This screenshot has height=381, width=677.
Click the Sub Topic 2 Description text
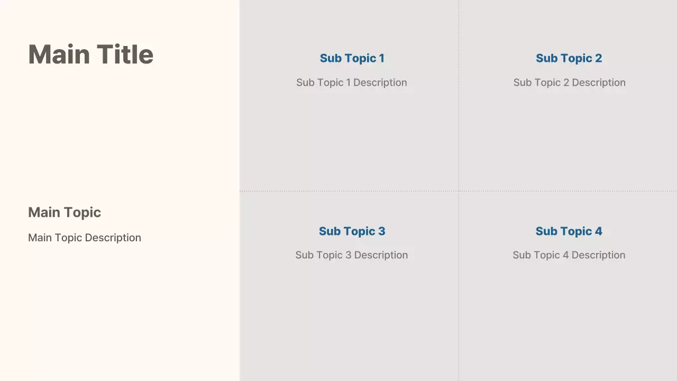[x=569, y=83]
